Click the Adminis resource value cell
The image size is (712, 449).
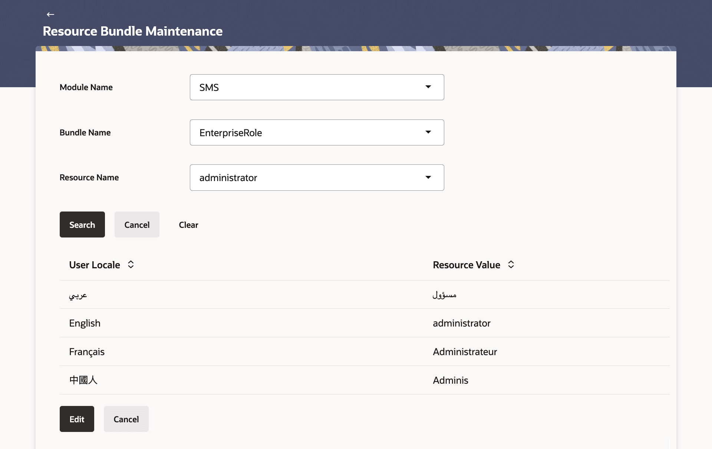click(x=450, y=380)
